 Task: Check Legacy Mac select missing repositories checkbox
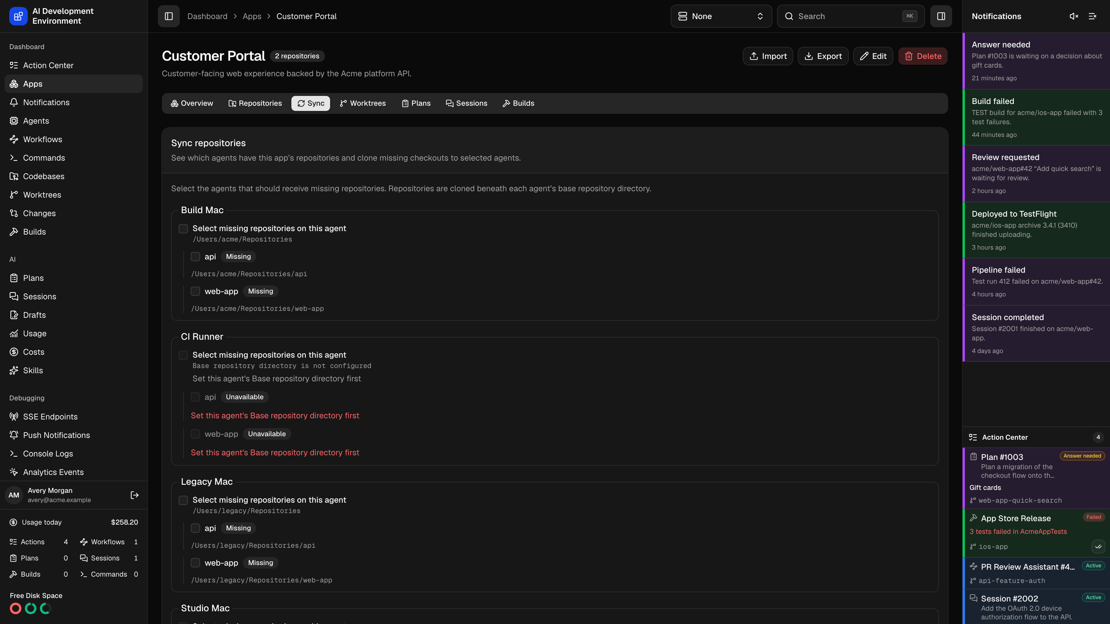[183, 500]
